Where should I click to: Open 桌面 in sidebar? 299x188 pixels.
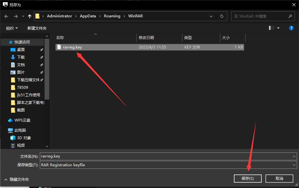21,50
